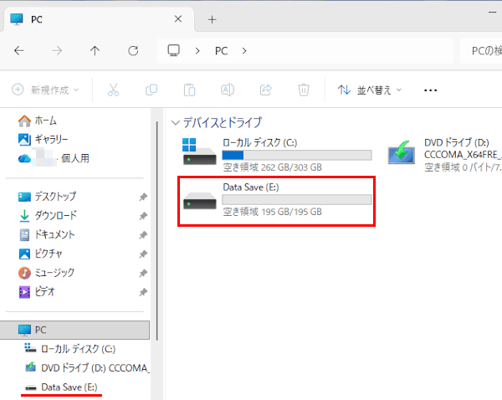
Task: Click pin icon next to ピクチャ
Action: pyautogui.click(x=143, y=254)
